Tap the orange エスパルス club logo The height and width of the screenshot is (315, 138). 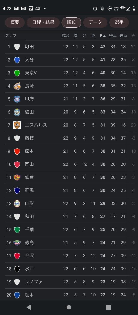coord(17,125)
